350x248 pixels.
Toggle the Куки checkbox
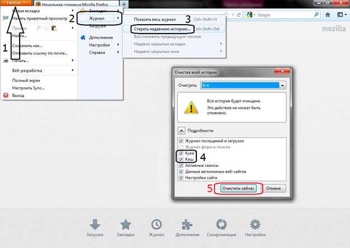click(181, 153)
